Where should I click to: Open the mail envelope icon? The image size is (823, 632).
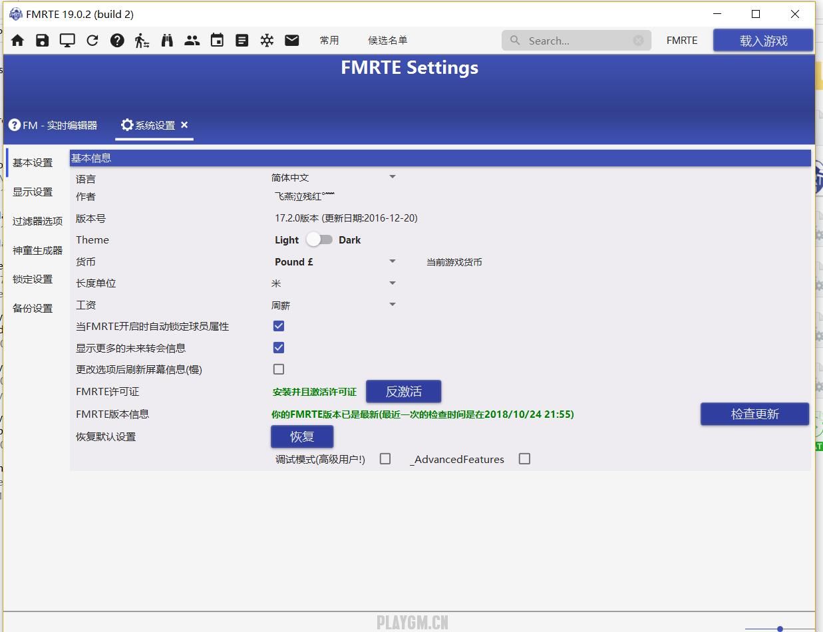(x=292, y=41)
